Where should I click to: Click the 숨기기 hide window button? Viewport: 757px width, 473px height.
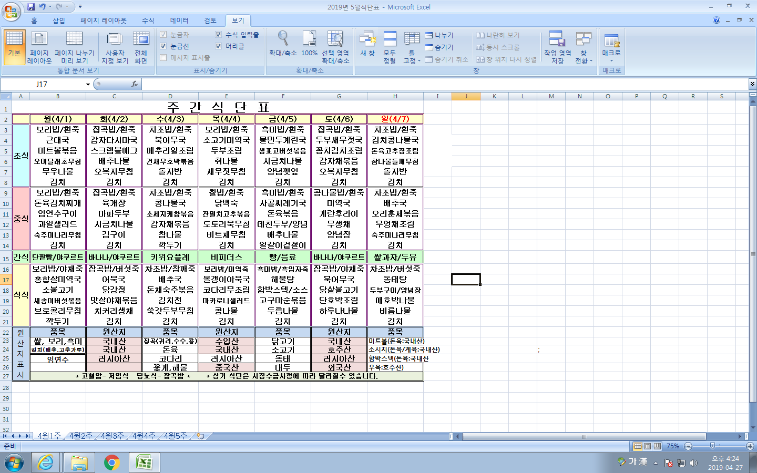[x=439, y=47]
